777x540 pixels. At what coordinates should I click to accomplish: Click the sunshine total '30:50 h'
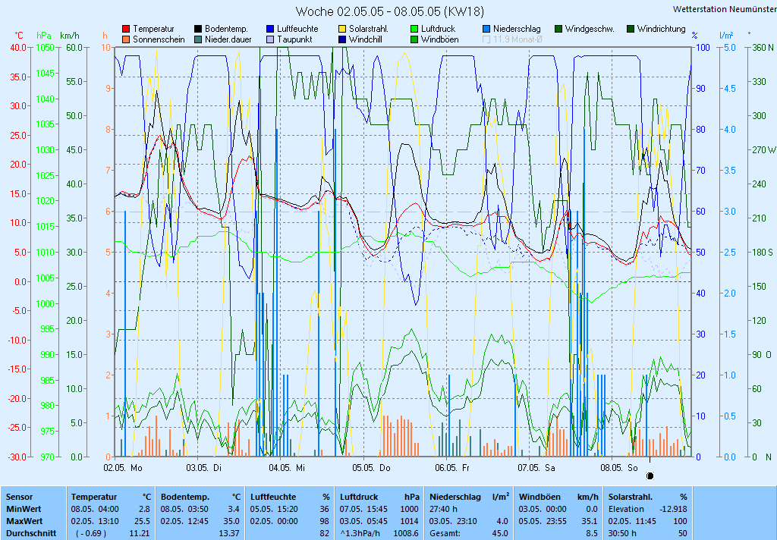[x=622, y=534]
